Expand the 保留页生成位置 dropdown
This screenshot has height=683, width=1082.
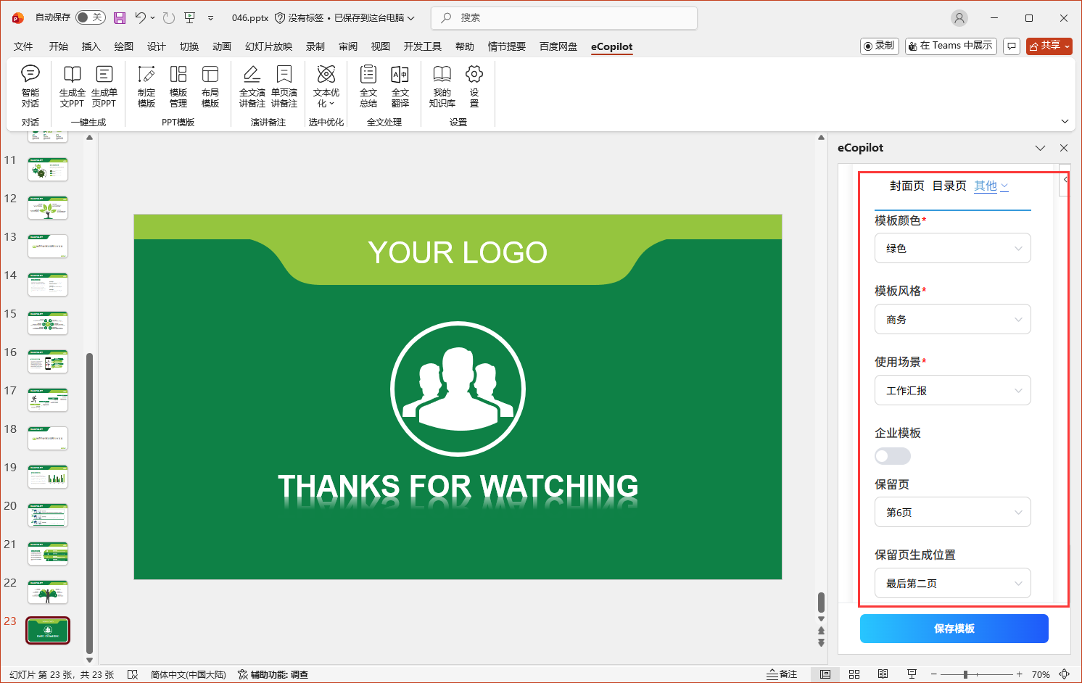point(952,584)
